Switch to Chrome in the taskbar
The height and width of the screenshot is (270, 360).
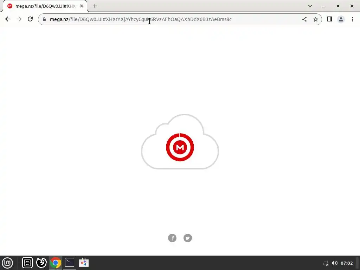point(56,263)
